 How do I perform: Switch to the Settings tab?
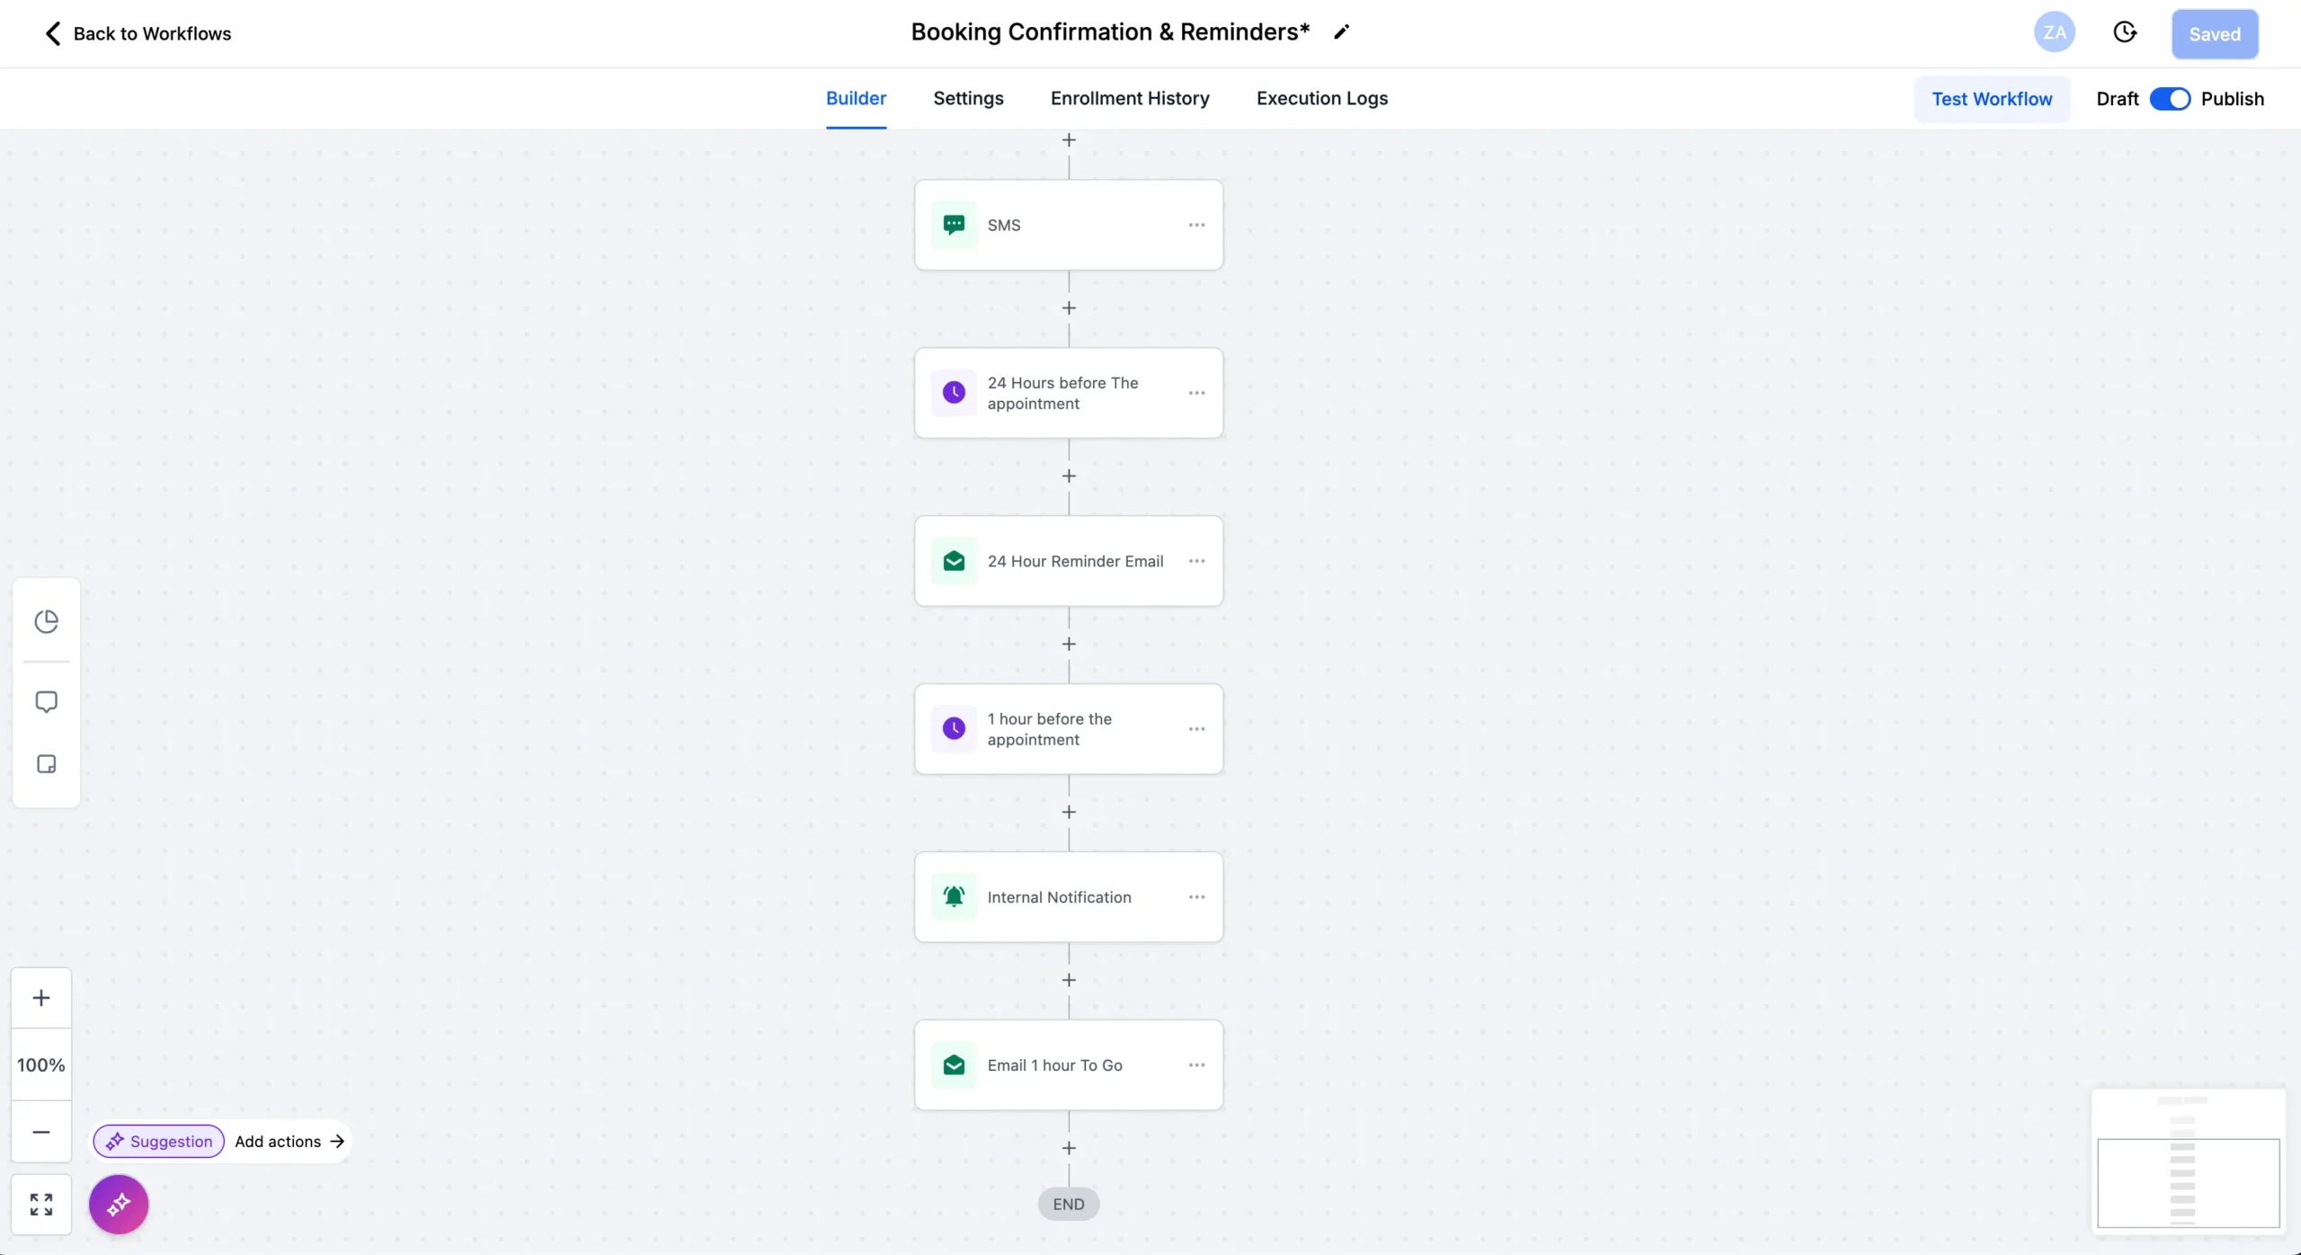(x=968, y=99)
